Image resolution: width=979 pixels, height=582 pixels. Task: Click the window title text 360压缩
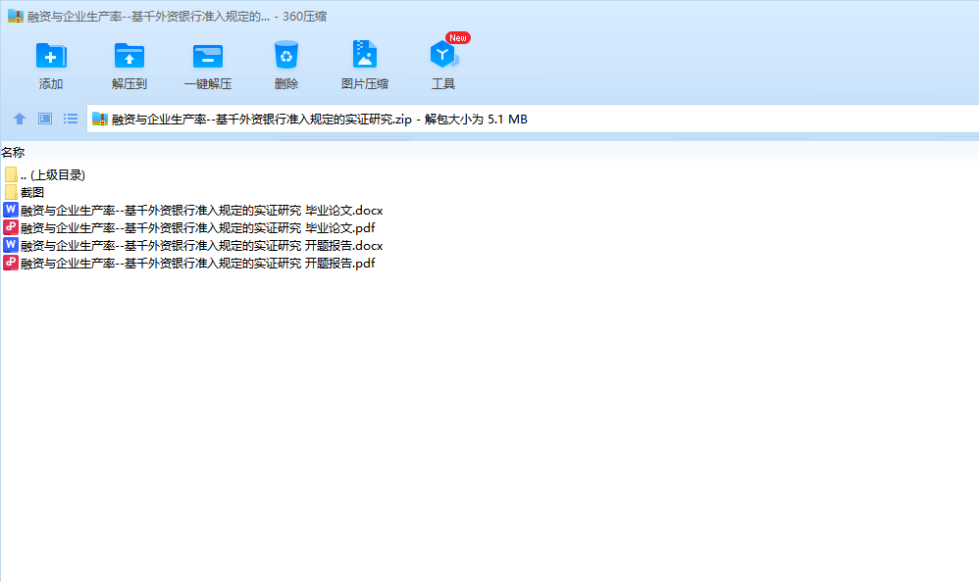point(305,17)
